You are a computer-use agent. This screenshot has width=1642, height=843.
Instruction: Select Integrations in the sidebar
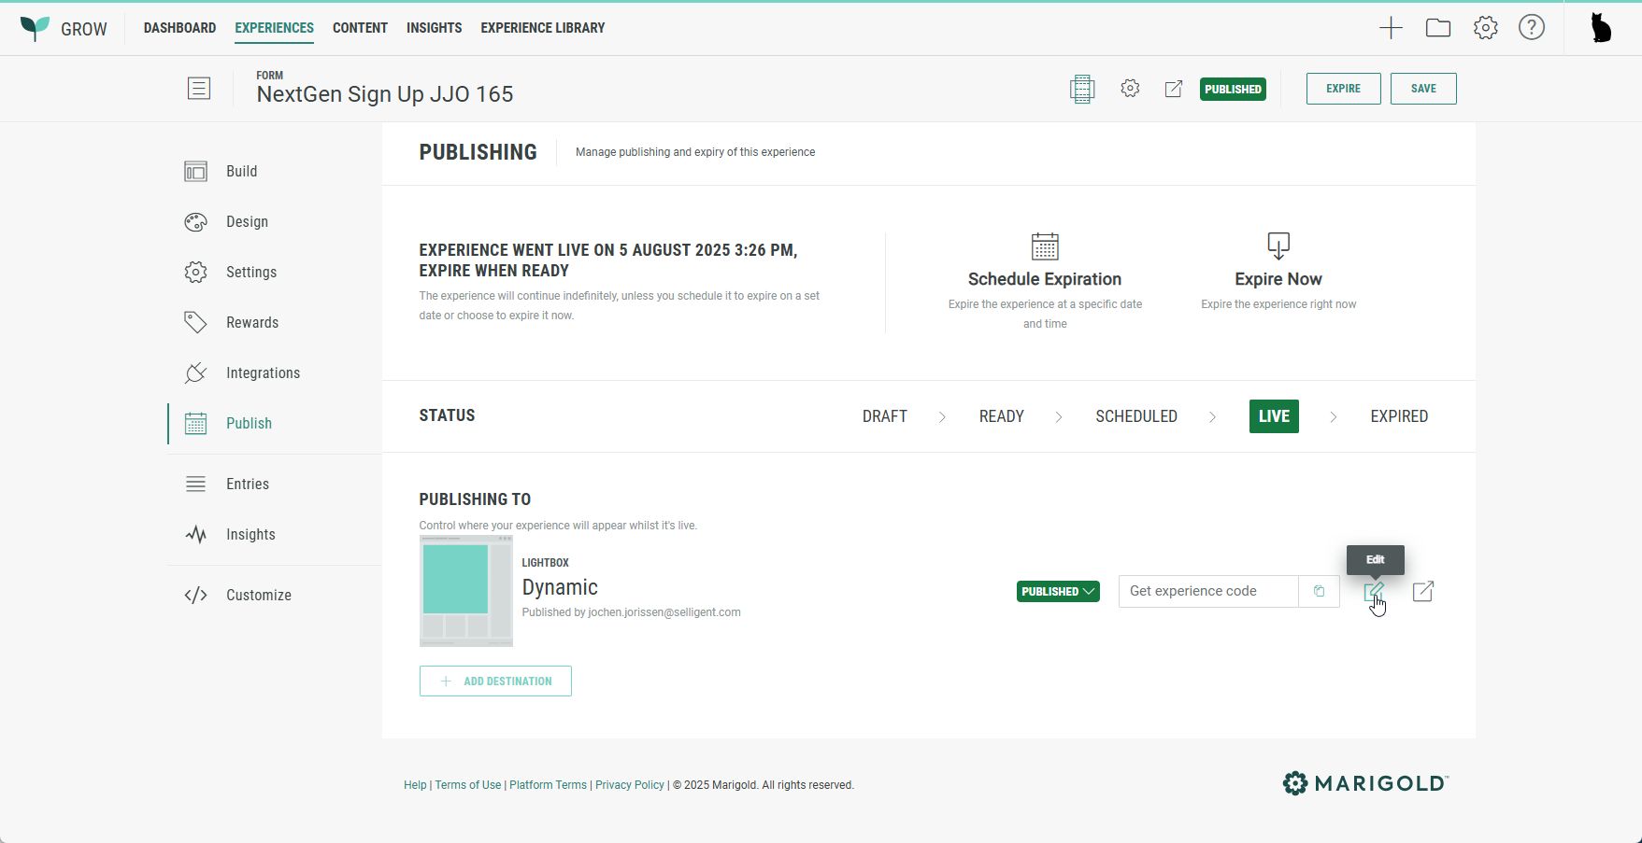(263, 373)
